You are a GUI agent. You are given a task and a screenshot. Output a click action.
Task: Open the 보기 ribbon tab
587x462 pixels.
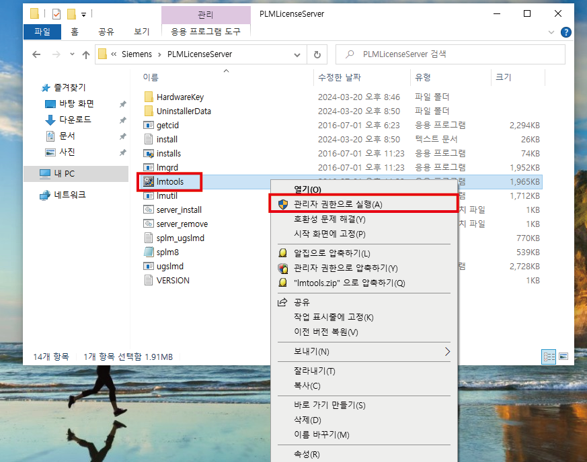point(141,32)
